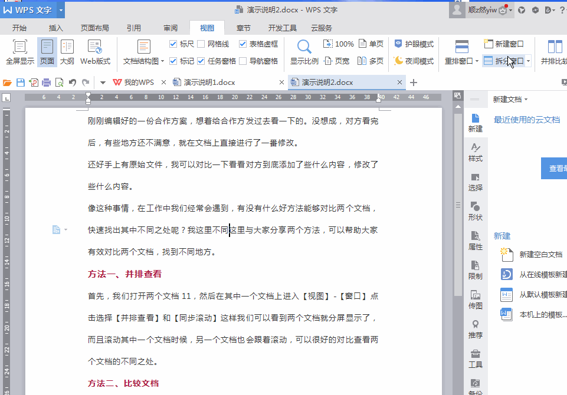Open the user account 顺z然yiw dropdown

(x=510, y=10)
